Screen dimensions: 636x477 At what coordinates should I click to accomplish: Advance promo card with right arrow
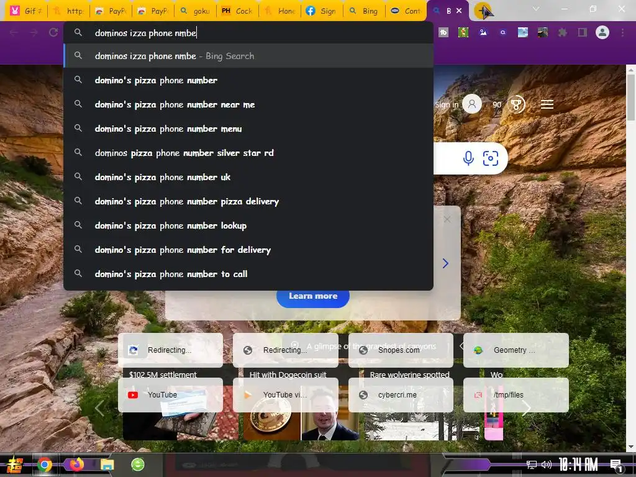[445, 263]
